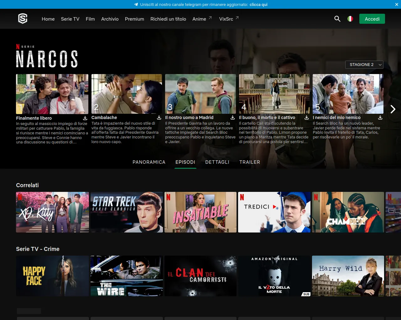Viewport: 401px width, 320px height.
Task: Dismiss the telegram banner with X
Action: [x=397, y=4]
